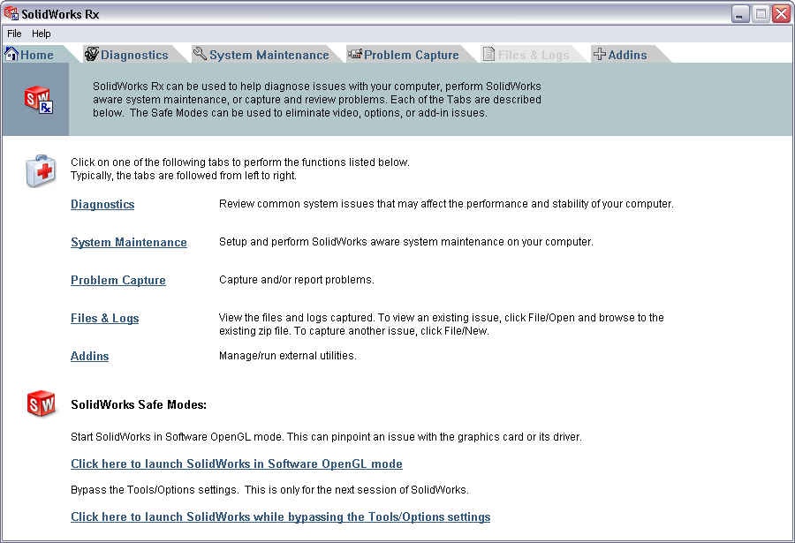This screenshot has width=795, height=543.
Task: Select the grayed Files & Logs tab
Action: tap(534, 55)
